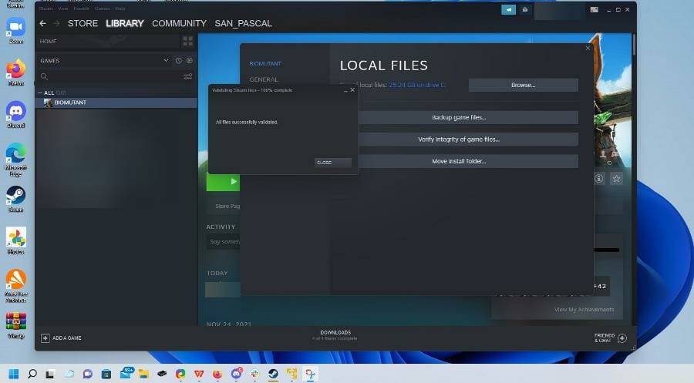Click the Firefox icon in the taskbar
The image size is (694, 383).
coord(217,375)
